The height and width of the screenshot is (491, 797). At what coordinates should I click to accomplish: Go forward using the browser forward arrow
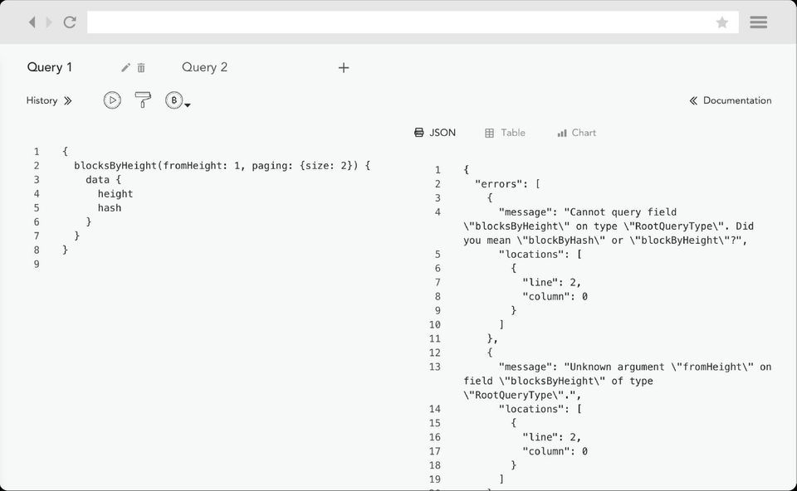click(x=49, y=22)
